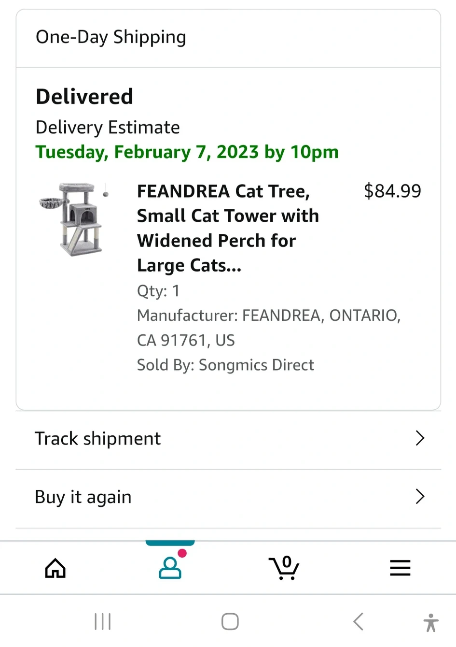The height and width of the screenshot is (647, 456).
Task: Open the shopping cart icon
Action: click(284, 568)
